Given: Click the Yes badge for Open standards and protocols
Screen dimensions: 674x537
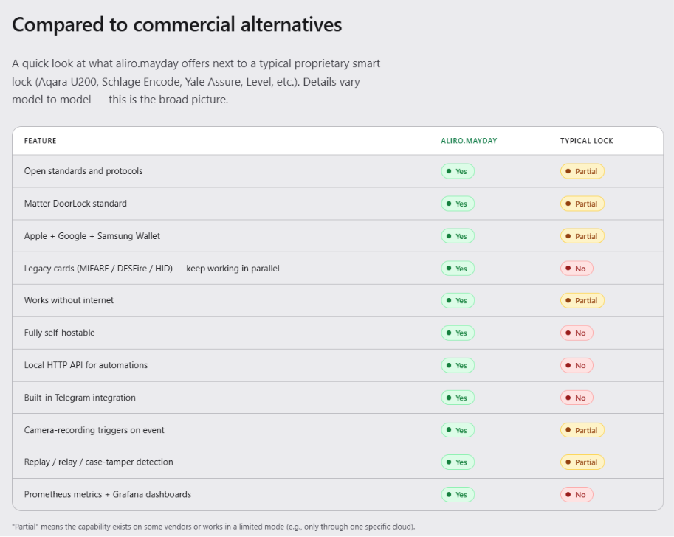Looking at the screenshot, I should 458,171.
